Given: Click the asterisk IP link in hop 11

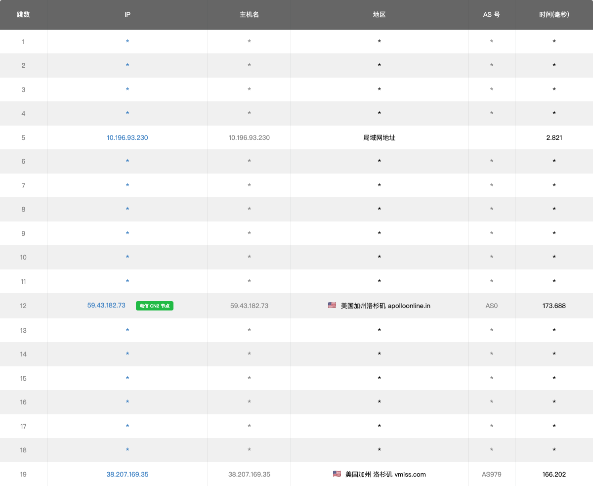Looking at the screenshot, I should tap(127, 282).
